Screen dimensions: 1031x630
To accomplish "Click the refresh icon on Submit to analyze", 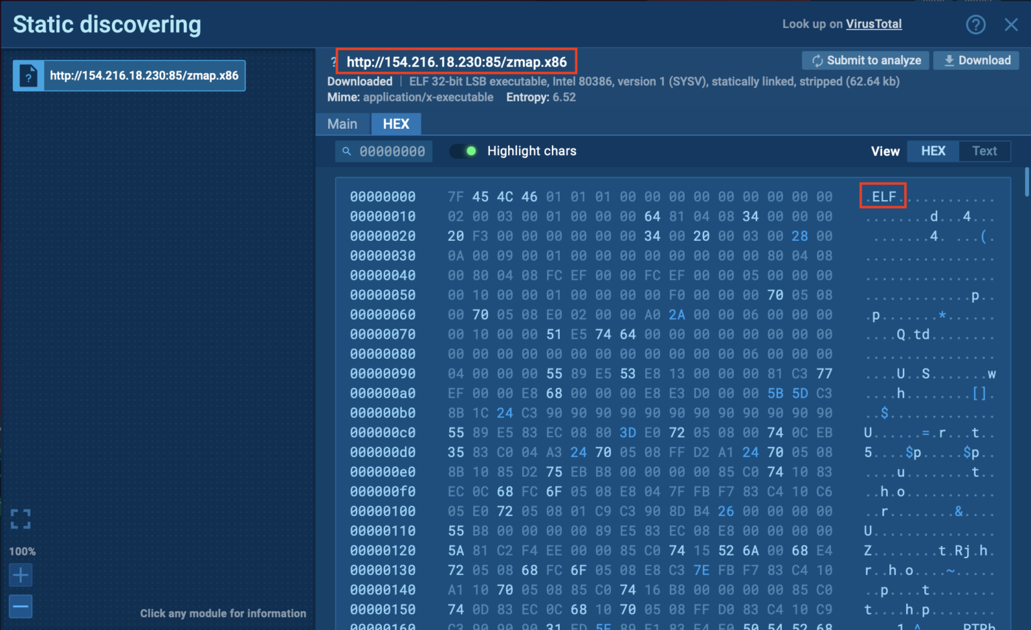I will point(818,60).
